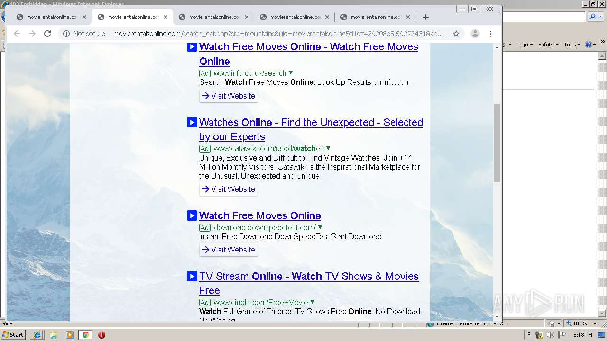Click scroll up arrow of Chrome page
Image resolution: width=607 pixels, height=341 pixels.
coord(497,47)
